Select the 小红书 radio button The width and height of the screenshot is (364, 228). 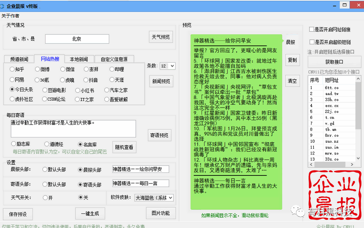pyautogui.click(x=78, y=91)
